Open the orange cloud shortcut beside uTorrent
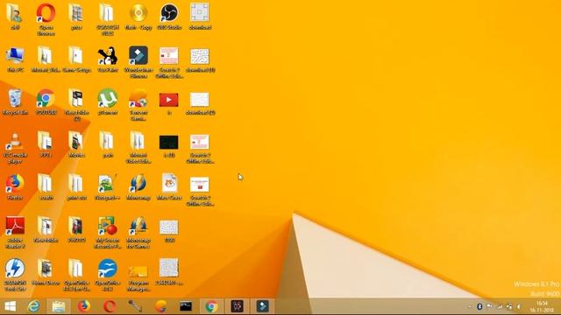 [138, 99]
